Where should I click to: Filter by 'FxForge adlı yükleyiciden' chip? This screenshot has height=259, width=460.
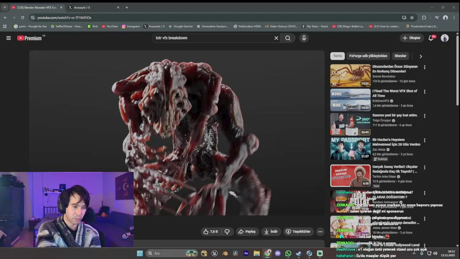point(368,56)
